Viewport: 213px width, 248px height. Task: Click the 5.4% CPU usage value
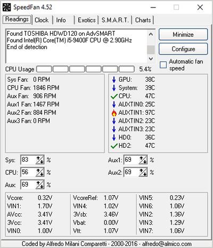pyautogui.click(x=145, y=69)
